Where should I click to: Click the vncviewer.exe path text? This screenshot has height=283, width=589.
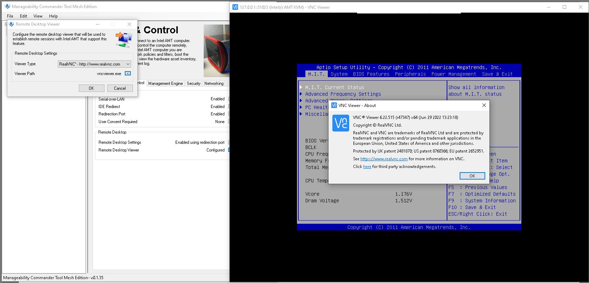tap(109, 74)
